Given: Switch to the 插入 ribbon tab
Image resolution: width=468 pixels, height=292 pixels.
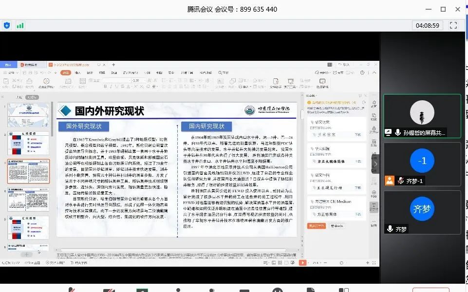Looking at the screenshot, I should coord(78,73).
